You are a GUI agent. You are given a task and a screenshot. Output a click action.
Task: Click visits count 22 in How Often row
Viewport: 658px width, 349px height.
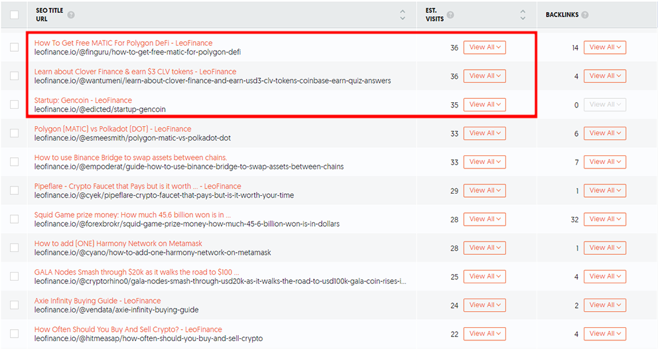pyautogui.click(x=454, y=334)
